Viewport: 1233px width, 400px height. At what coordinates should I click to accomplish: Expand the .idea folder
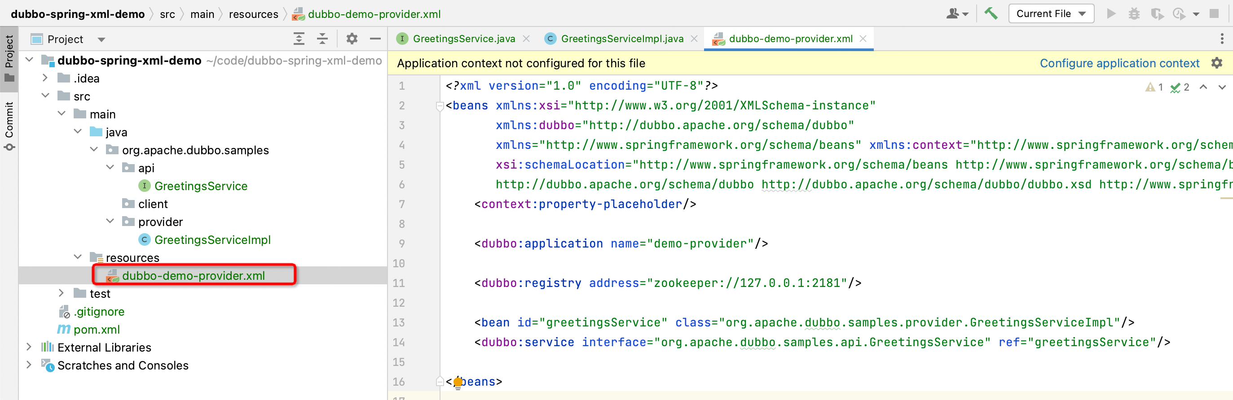pyautogui.click(x=45, y=78)
